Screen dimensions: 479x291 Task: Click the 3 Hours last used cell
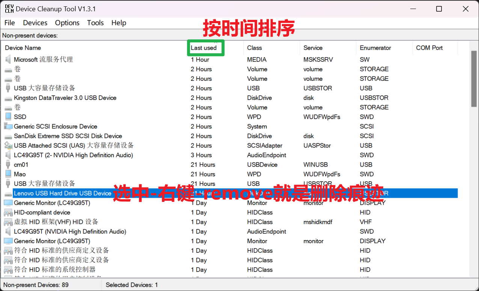(201, 155)
